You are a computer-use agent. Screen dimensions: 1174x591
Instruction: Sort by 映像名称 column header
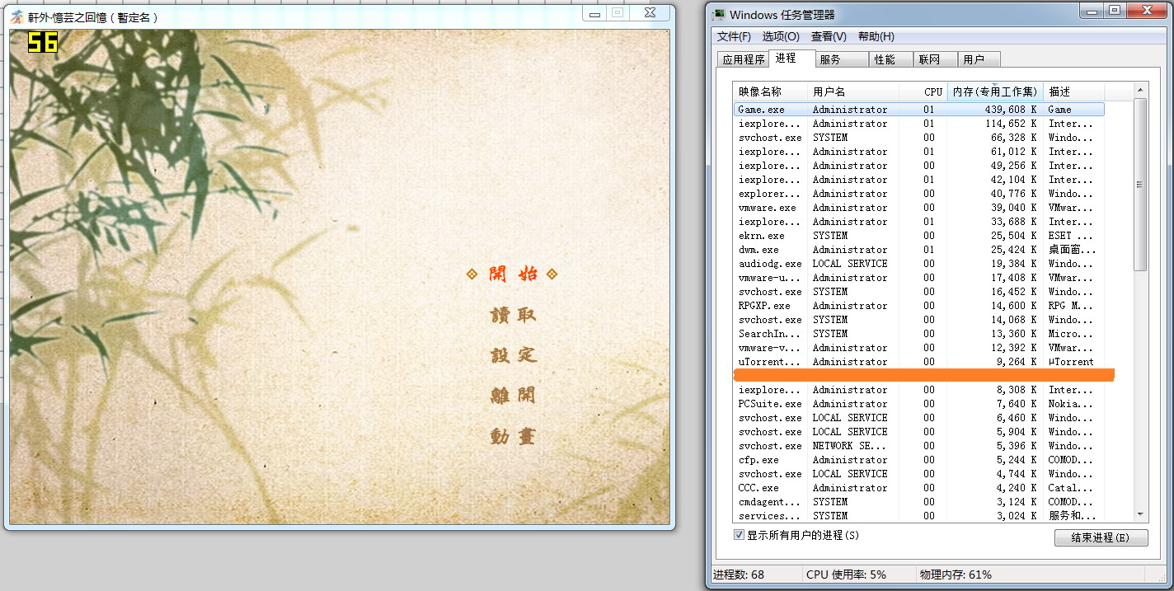[x=770, y=91]
